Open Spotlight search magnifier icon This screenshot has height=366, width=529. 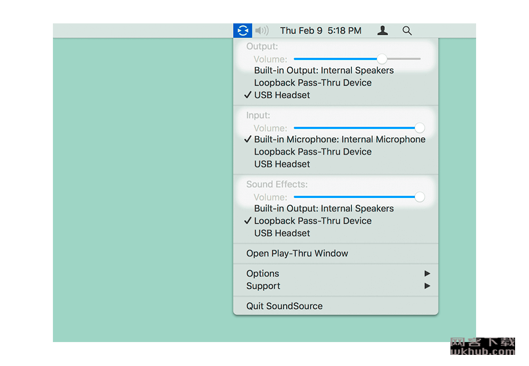(x=407, y=31)
